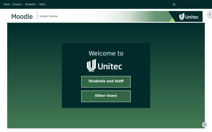The image size is (212, 132).
Task: Expand the Students dropdown menu
Action: 31,4
